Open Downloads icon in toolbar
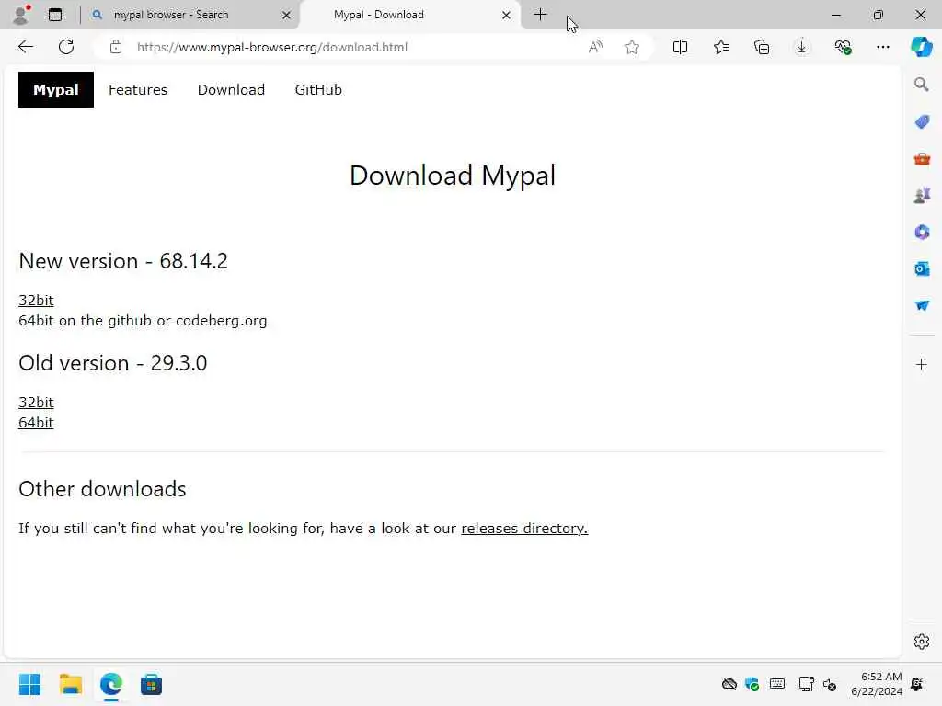 point(801,47)
